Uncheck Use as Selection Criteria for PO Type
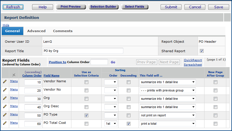Screen dimensions: 232x131 tap(86, 116)
